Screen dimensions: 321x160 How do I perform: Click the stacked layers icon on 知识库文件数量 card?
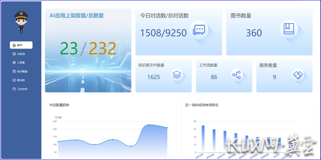[x=177, y=75]
